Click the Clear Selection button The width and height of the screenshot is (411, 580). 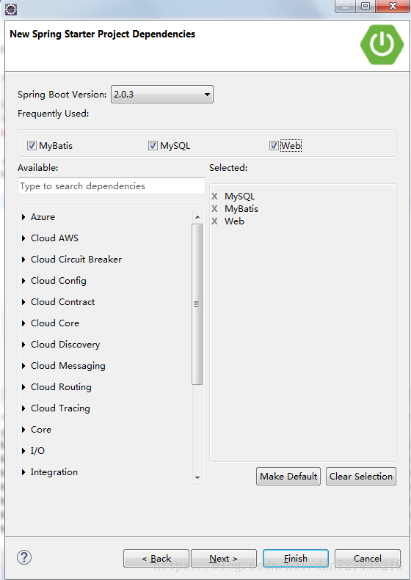(x=361, y=476)
